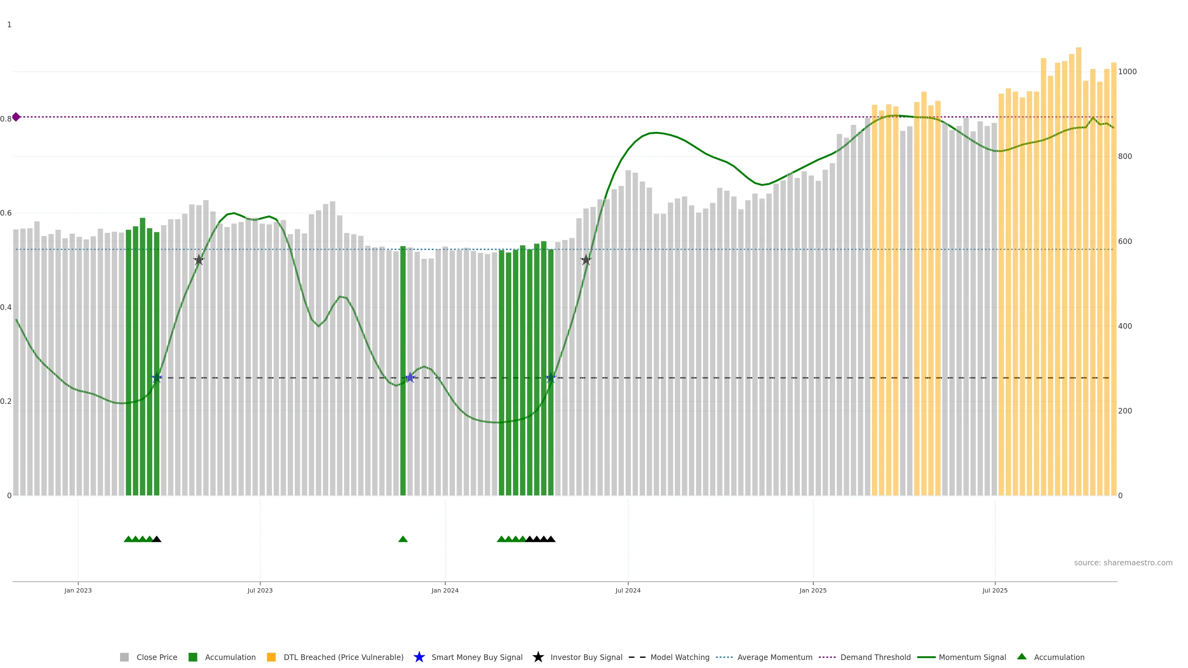
Task: Click the Jan 2023 axis label
Action: tap(78, 591)
